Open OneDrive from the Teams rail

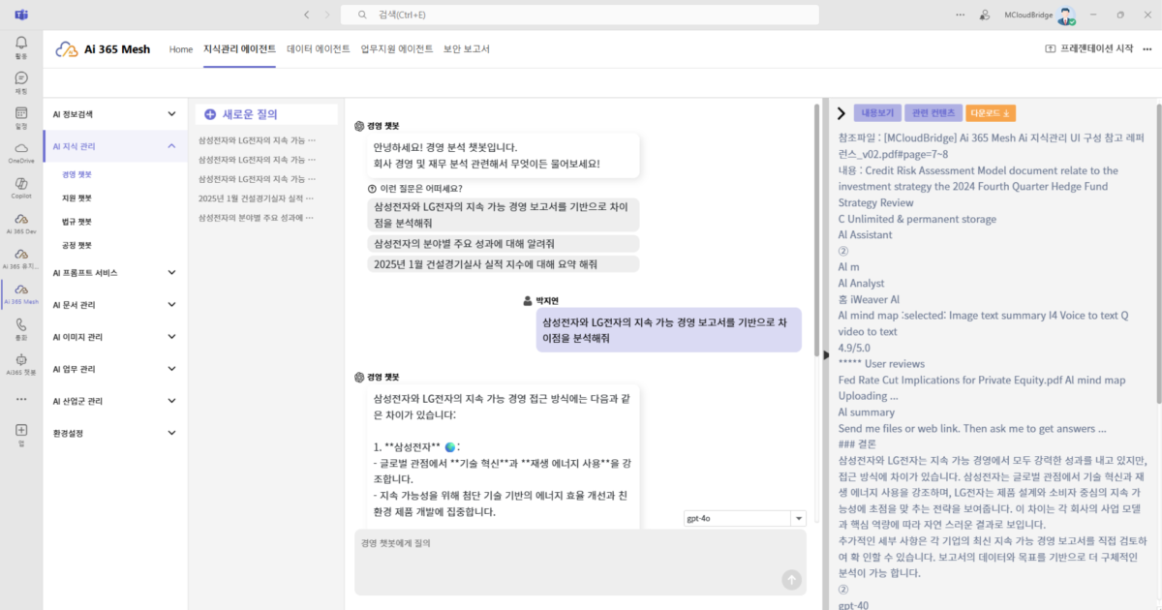(21, 148)
